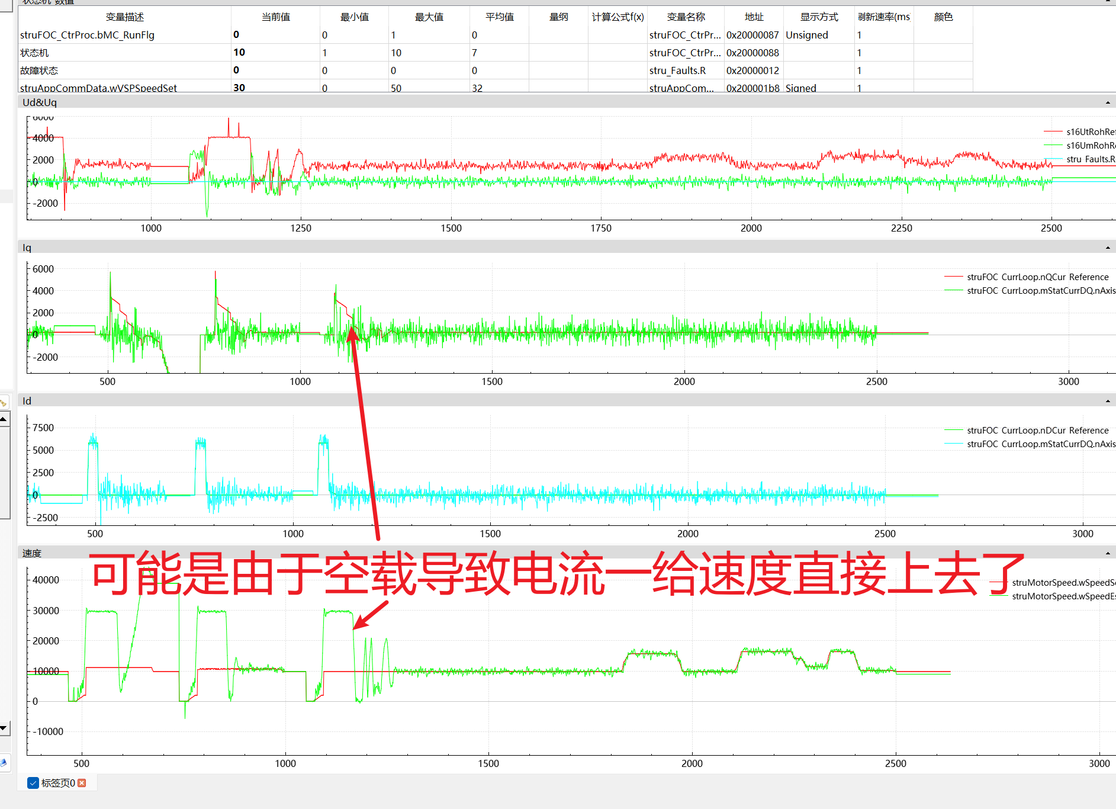Click the 速度 panel title
Screen dimensions: 1116x809
32,553
